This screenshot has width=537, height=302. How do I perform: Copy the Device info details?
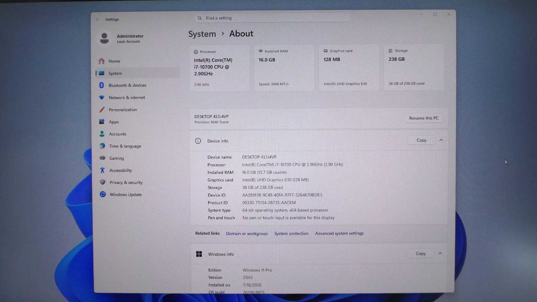click(x=421, y=140)
